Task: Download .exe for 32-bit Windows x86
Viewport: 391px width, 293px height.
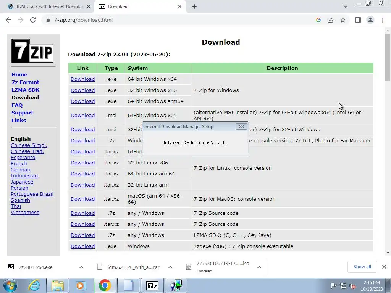Action: [x=82, y=90]
